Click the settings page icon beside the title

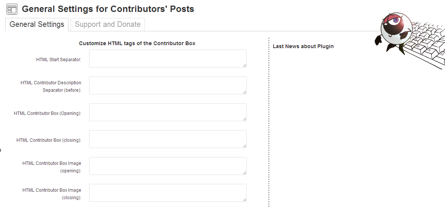point(12,9)
